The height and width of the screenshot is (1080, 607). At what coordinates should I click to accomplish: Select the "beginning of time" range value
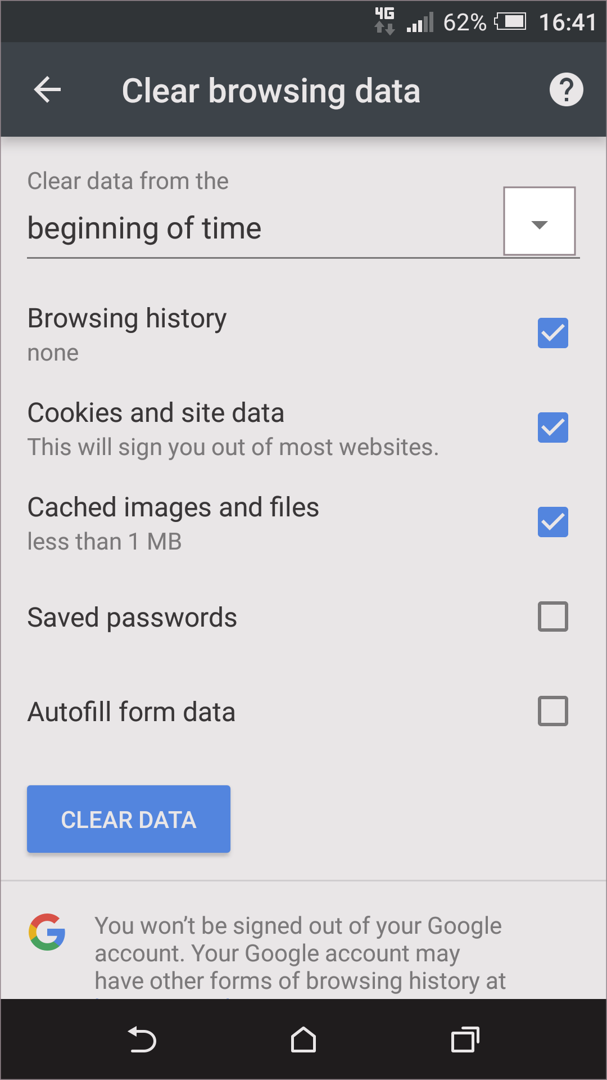(144, 228)
